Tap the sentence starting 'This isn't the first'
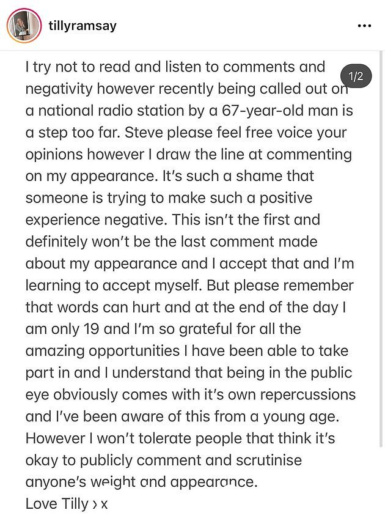 pyautogui.click(x=246, y=220)
